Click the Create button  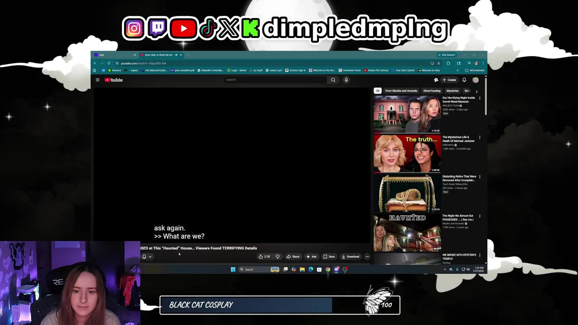[x=449, y=80]
